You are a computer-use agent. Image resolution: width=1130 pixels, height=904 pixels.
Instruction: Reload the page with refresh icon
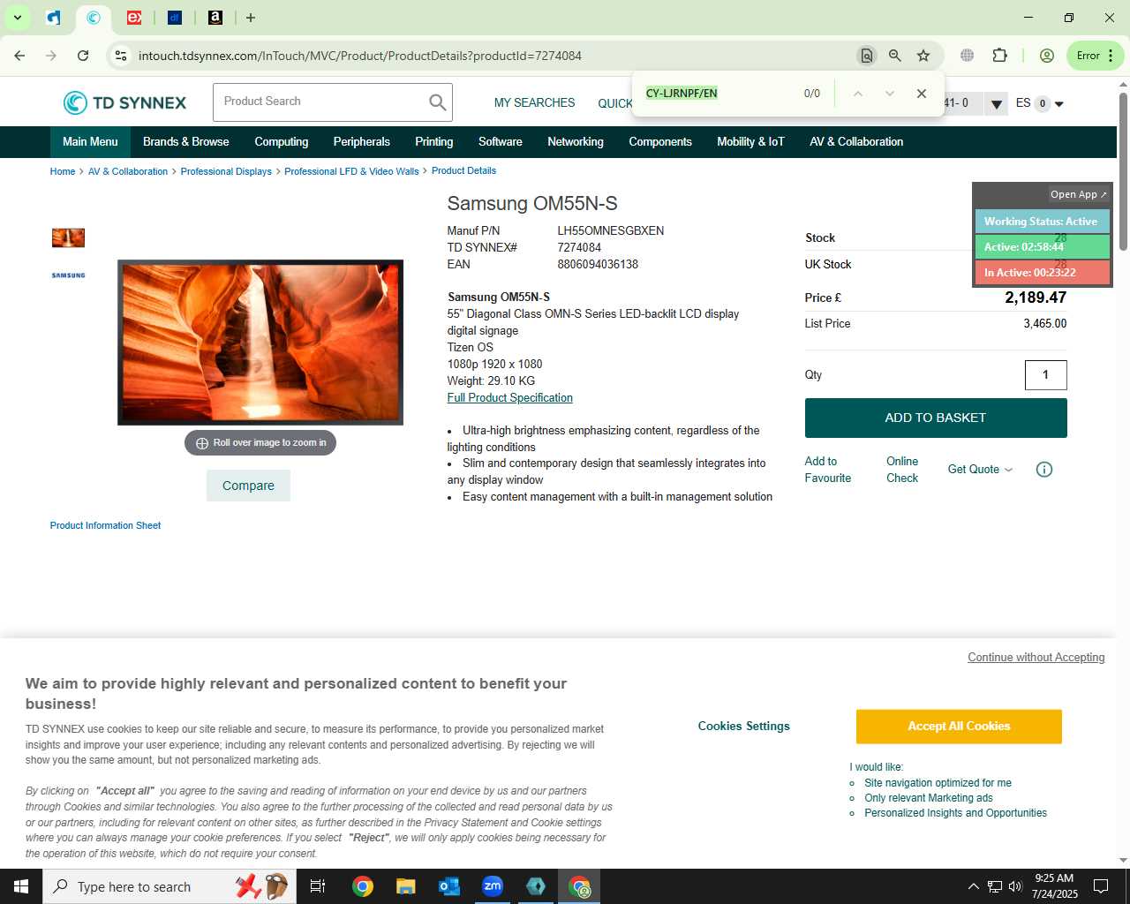click(83, 56)
